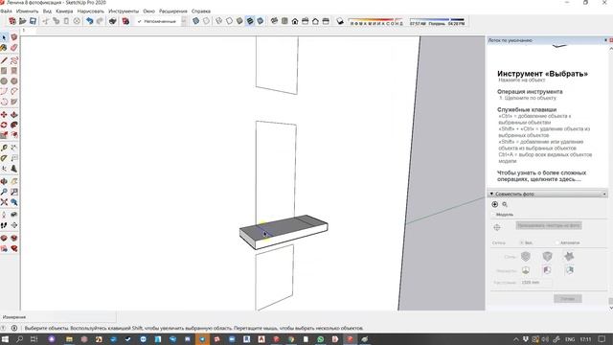Undo the last action
613x345 pixels.
click(x=89, y=21)
